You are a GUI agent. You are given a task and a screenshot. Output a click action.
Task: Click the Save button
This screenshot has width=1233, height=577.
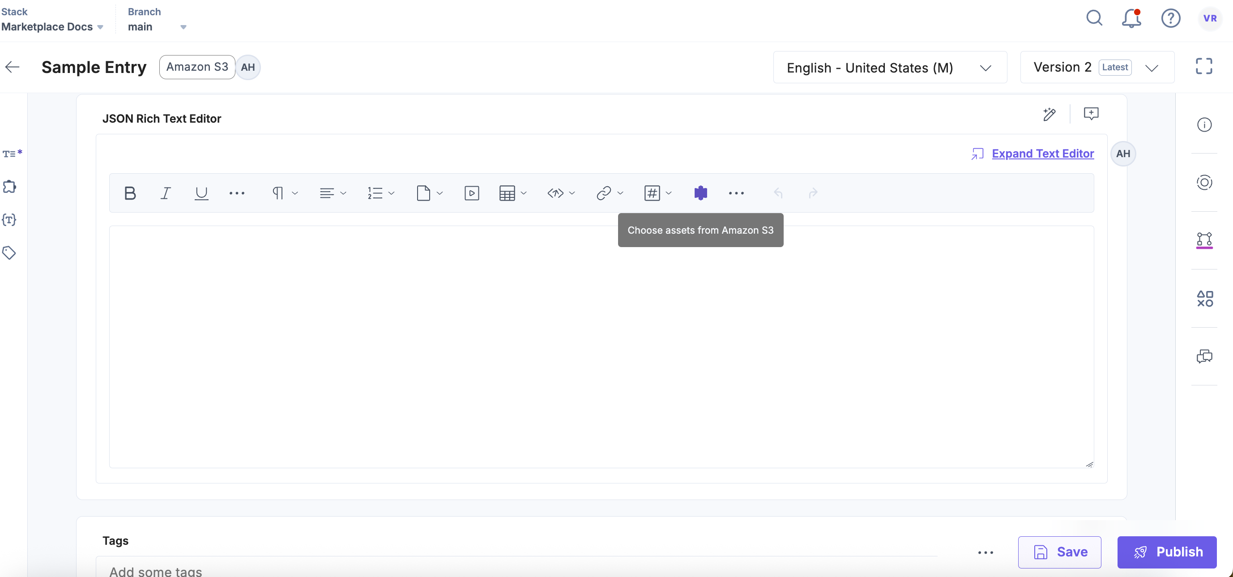click(x=1059, y=552)
